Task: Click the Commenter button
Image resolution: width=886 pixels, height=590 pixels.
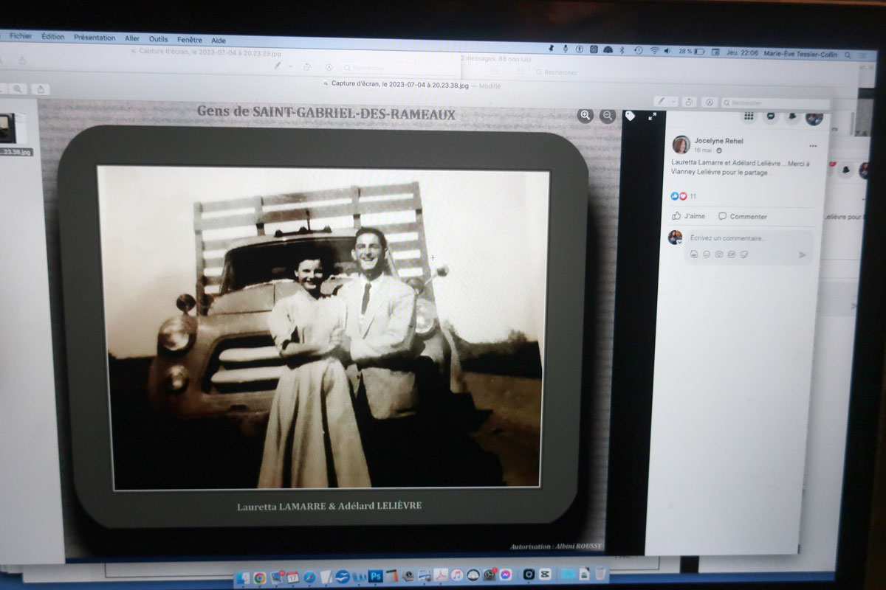Action: [742, 216]
